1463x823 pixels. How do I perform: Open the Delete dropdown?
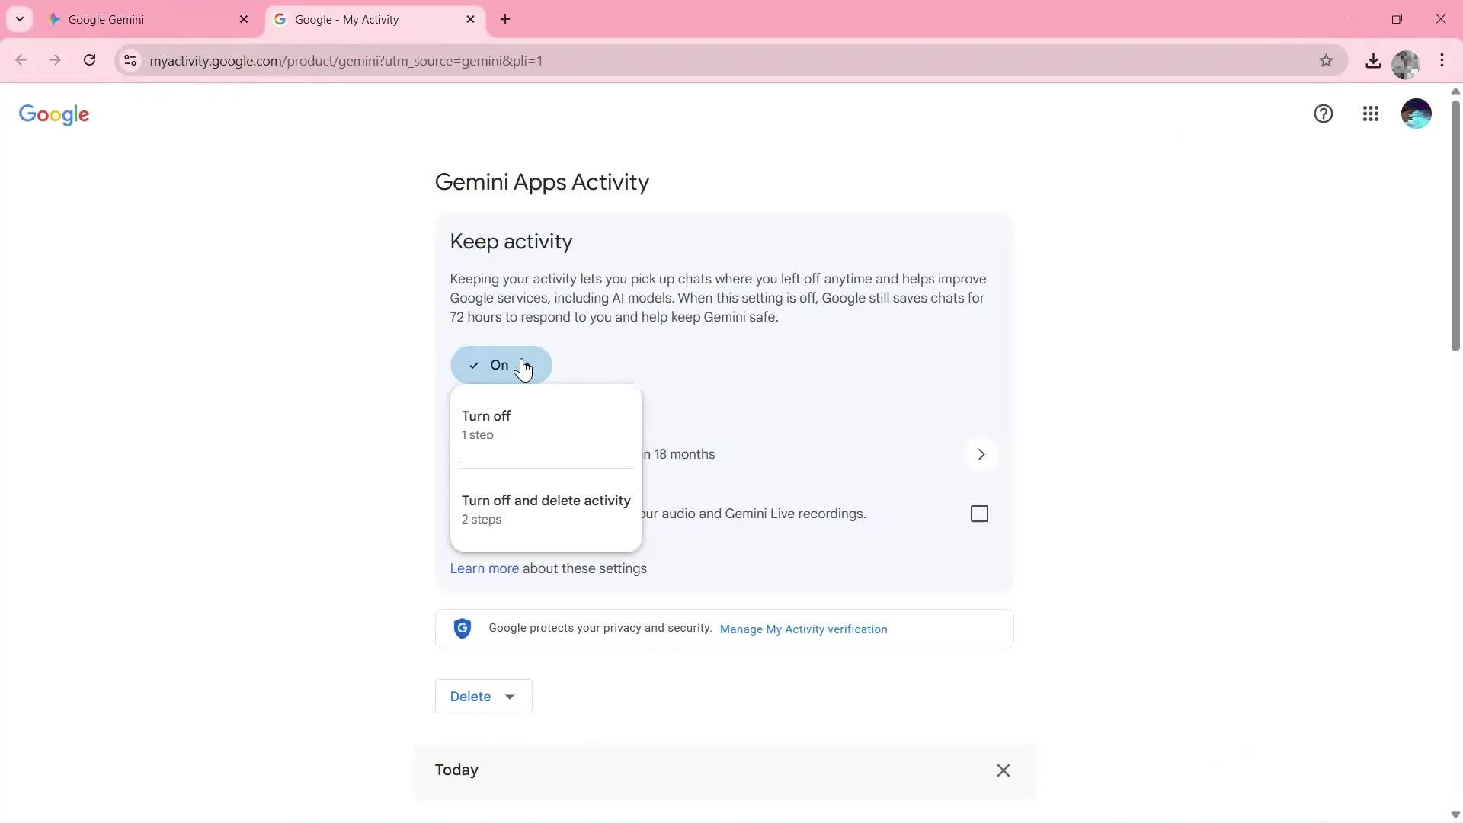pos(483,696)
